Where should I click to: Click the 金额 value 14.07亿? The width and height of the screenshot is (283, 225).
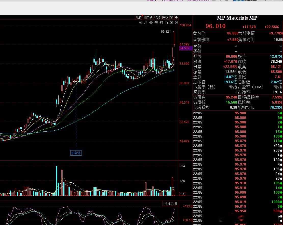(x=230, y=77)
